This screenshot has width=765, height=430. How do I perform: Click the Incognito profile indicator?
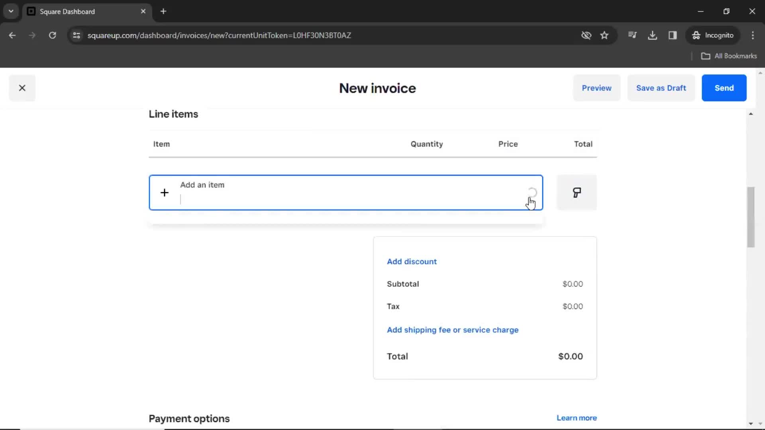coord(713,35)
